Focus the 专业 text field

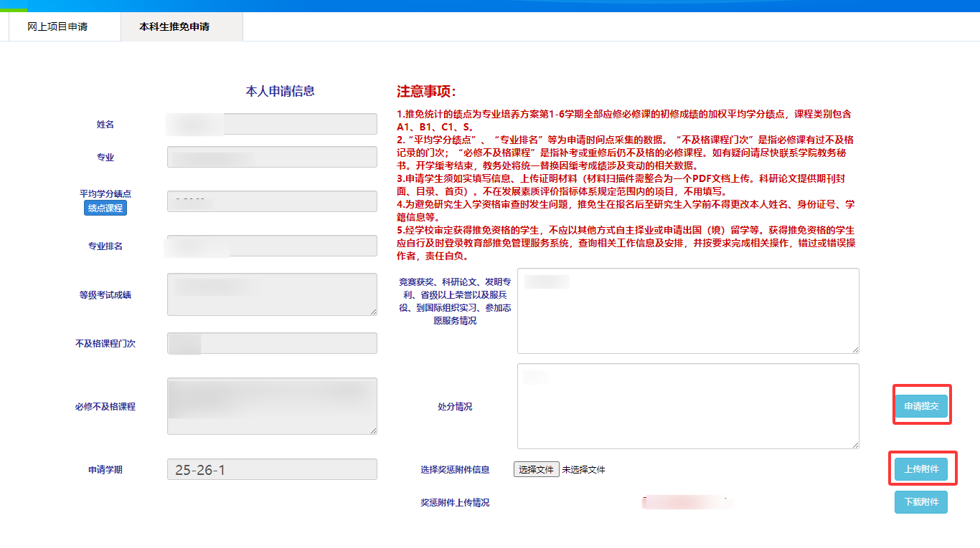point(272,157)
